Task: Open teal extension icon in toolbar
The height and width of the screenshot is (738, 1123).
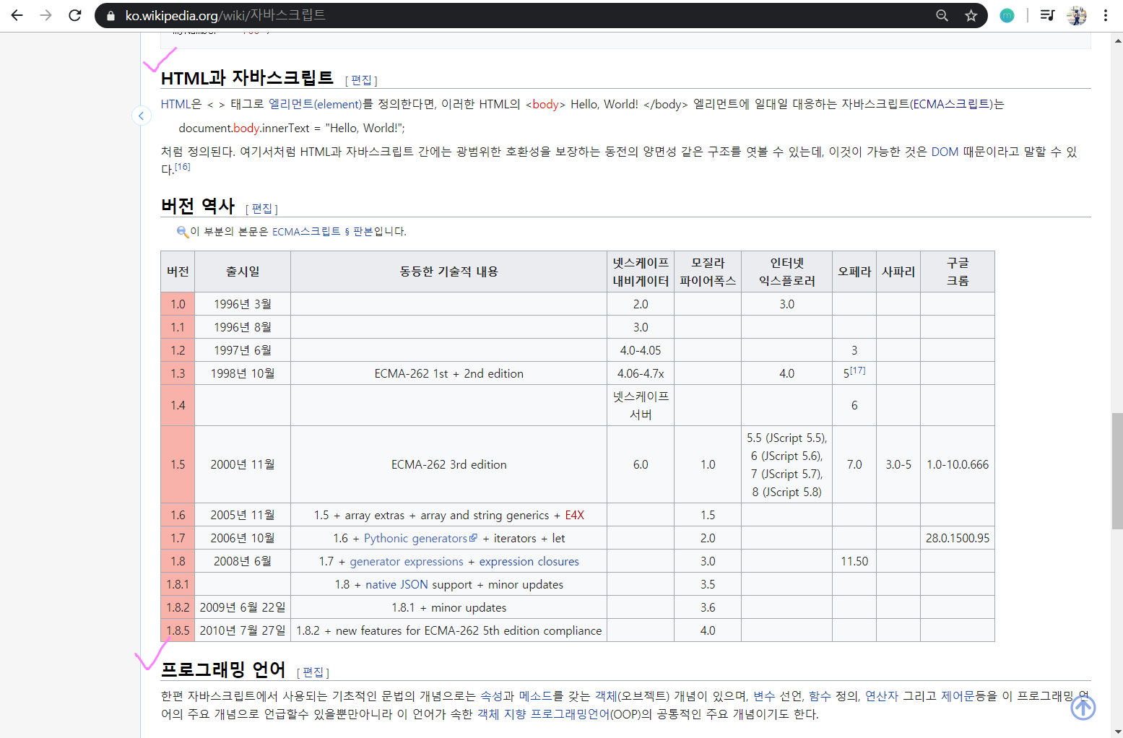Action: (x=1007, y=15)
